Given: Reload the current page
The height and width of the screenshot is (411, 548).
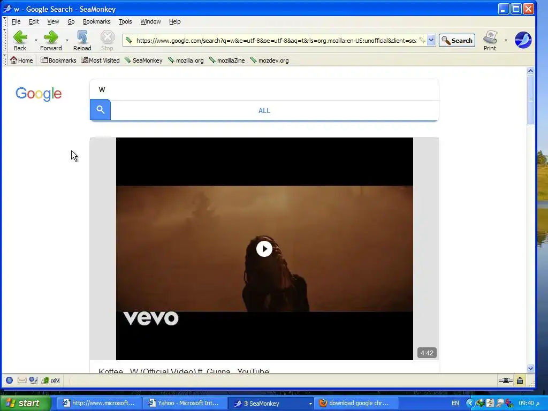Looking at the screenshot, I should coord(82,41).
